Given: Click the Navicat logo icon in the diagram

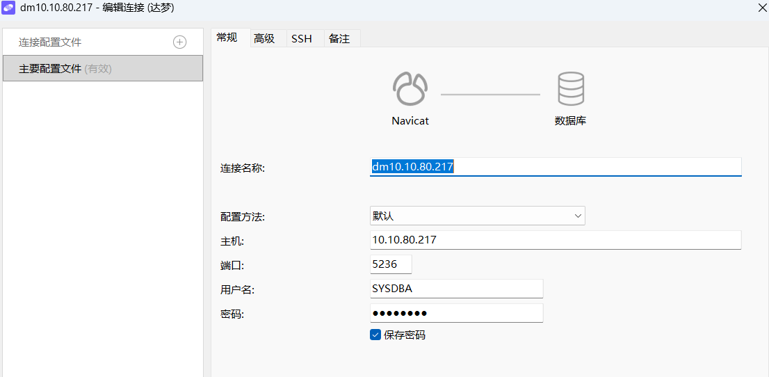Looking at the screenshot, I should (x=410, y=89).
